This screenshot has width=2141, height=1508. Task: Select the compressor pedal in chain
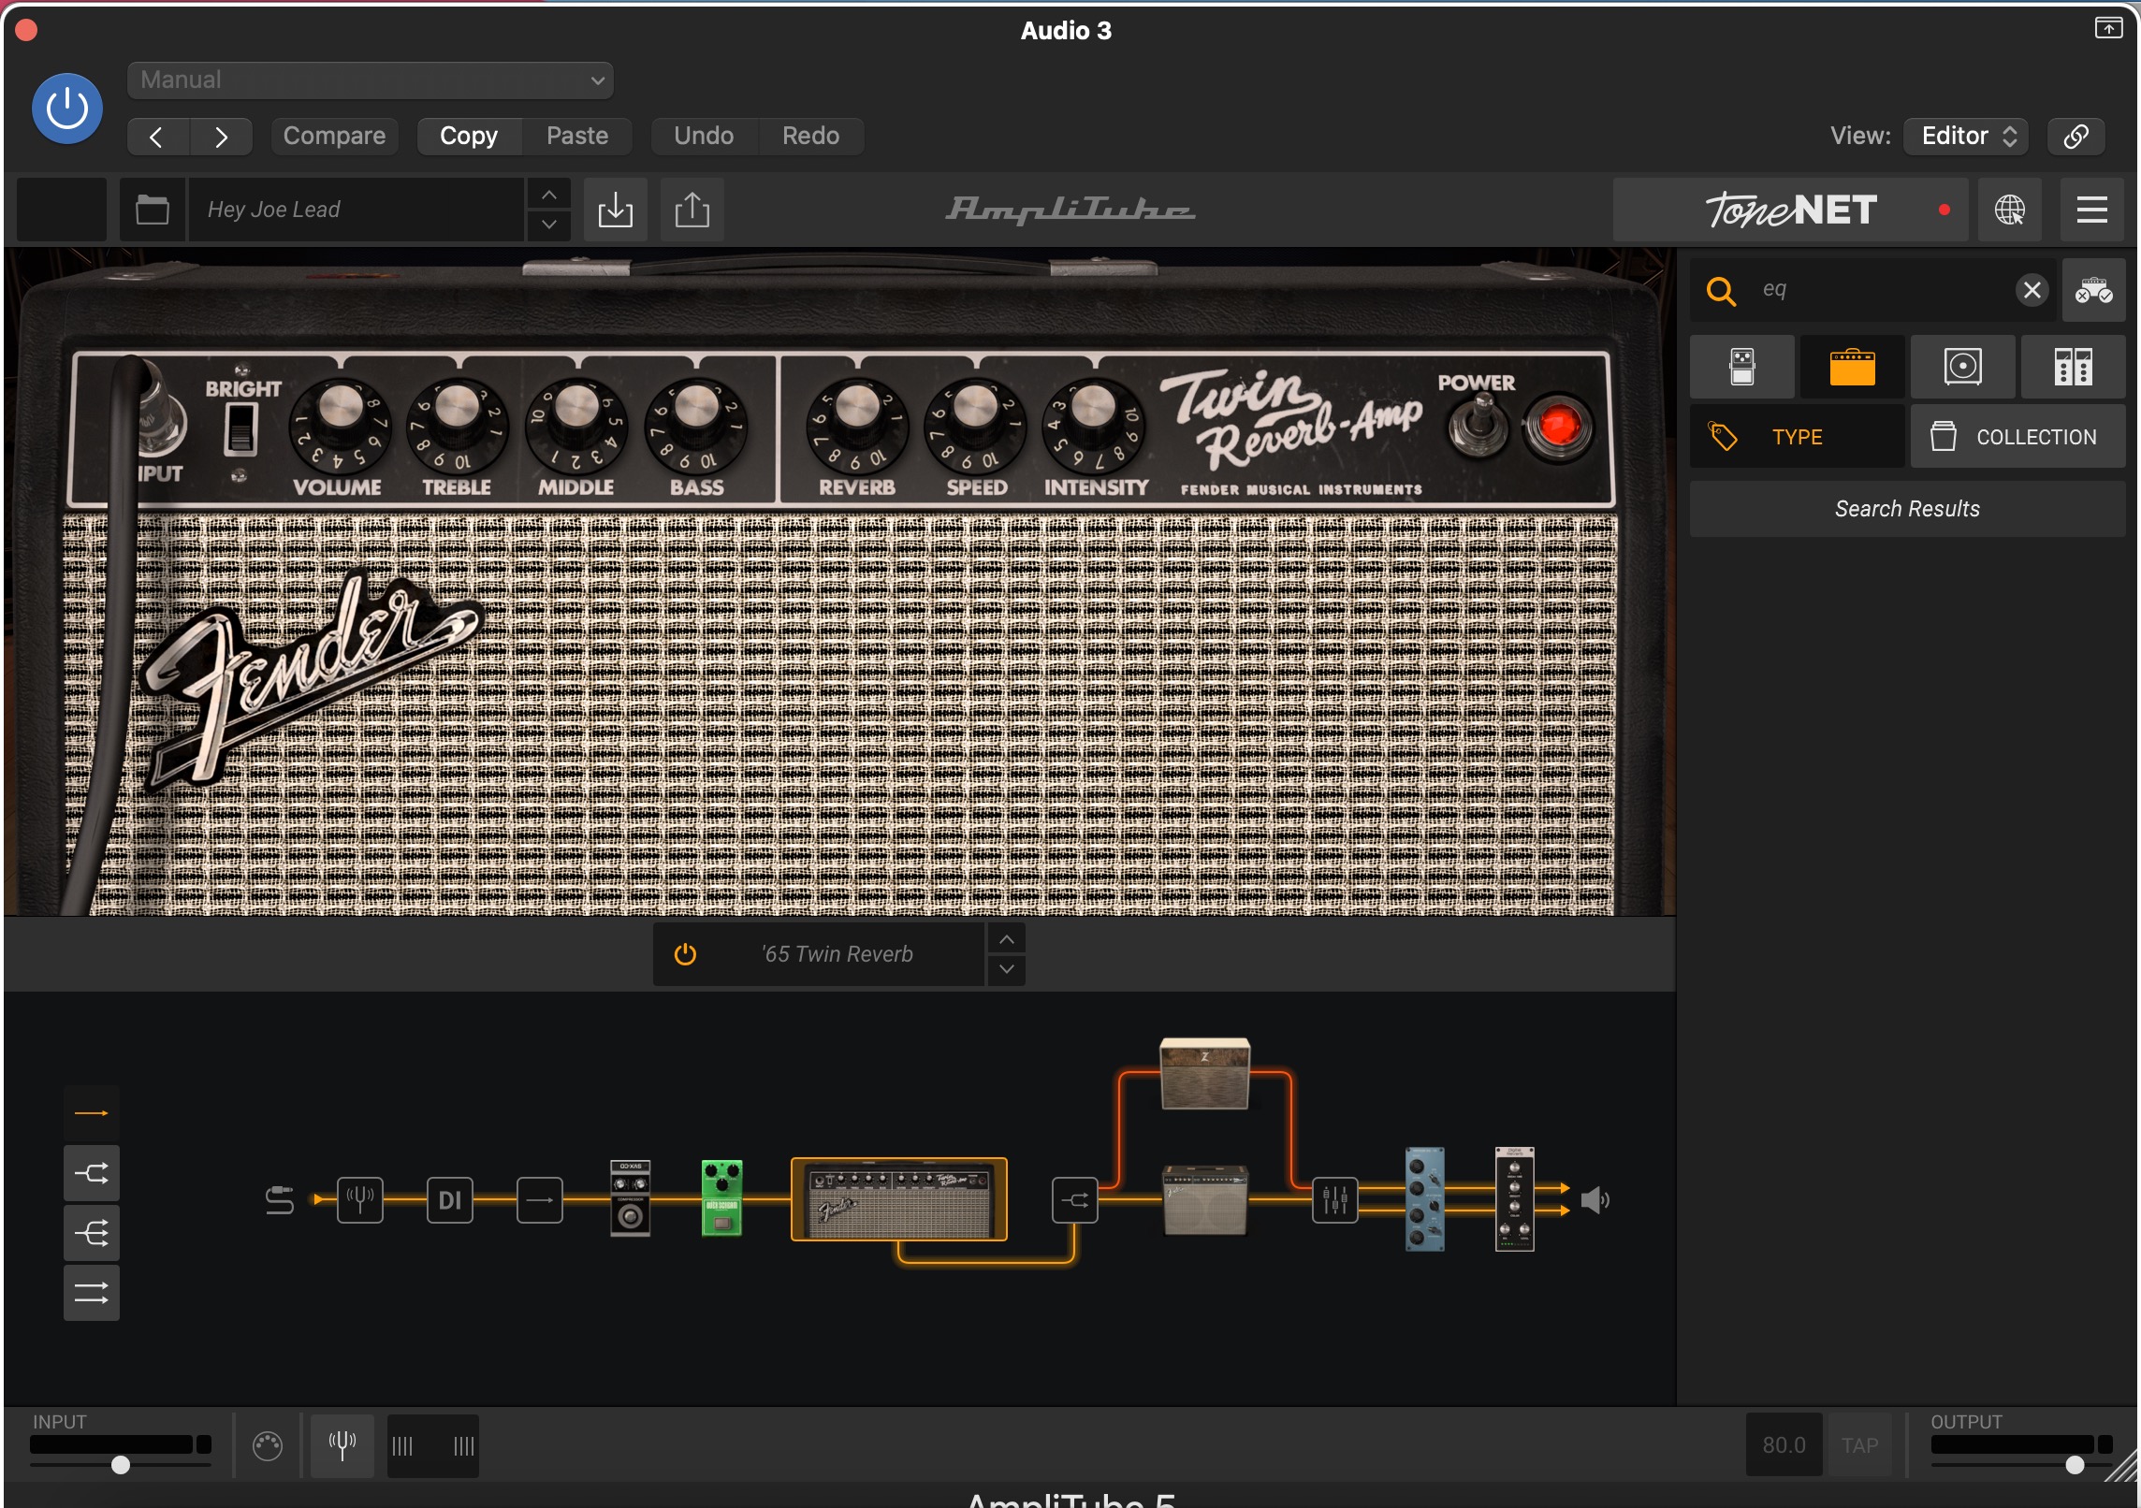click(x=630, y=1198)
